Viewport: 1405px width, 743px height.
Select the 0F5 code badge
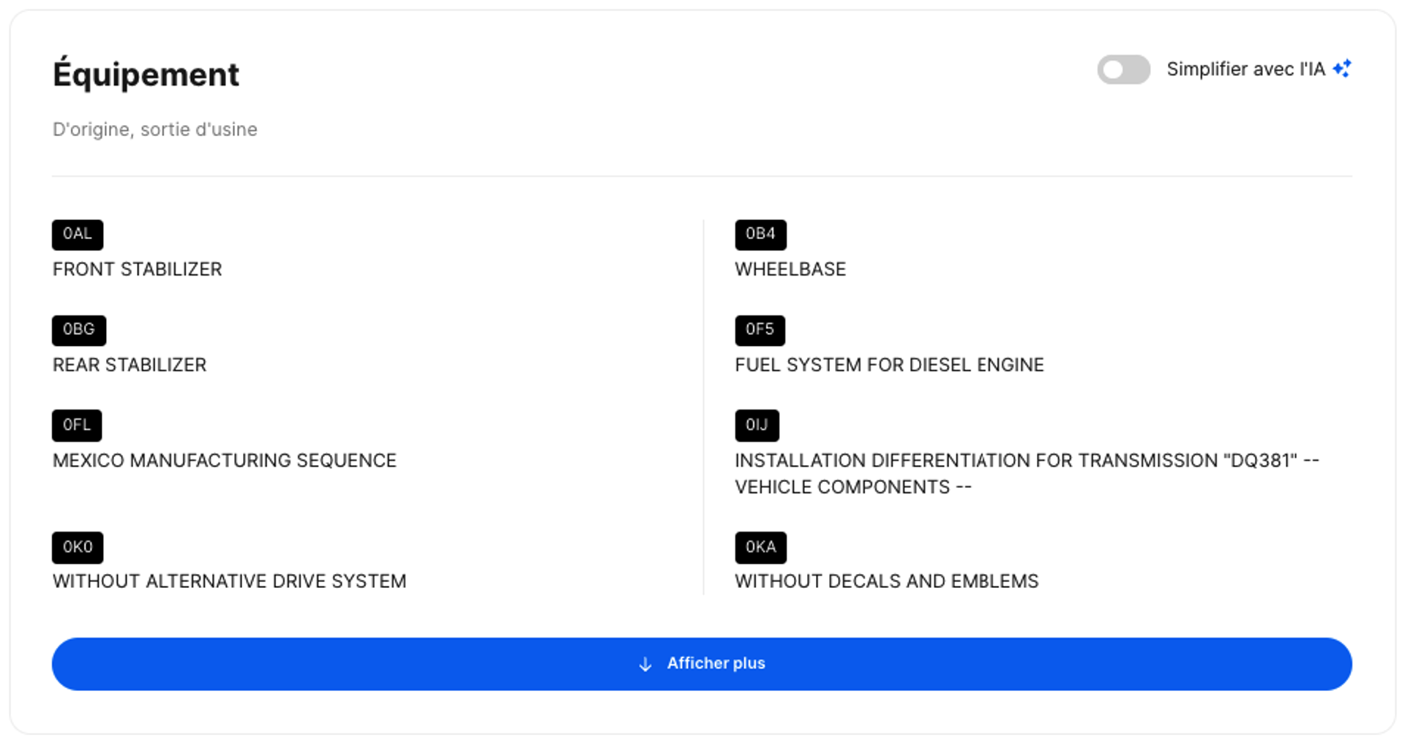pos(760,331)
